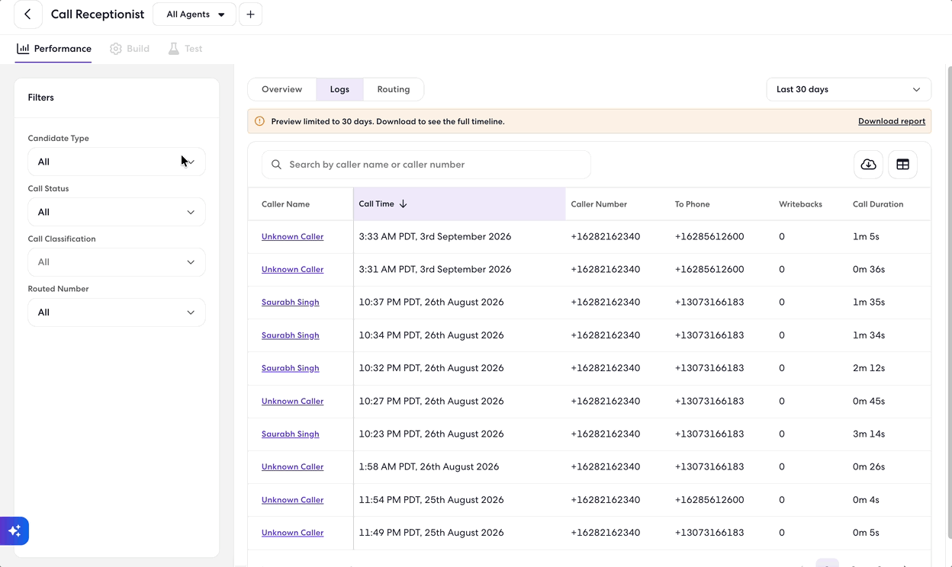Click "1:58 AM PDT, 26th August 2026"

[x=429, y=467]
